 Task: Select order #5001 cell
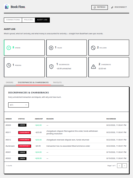(x=8, y=152)
